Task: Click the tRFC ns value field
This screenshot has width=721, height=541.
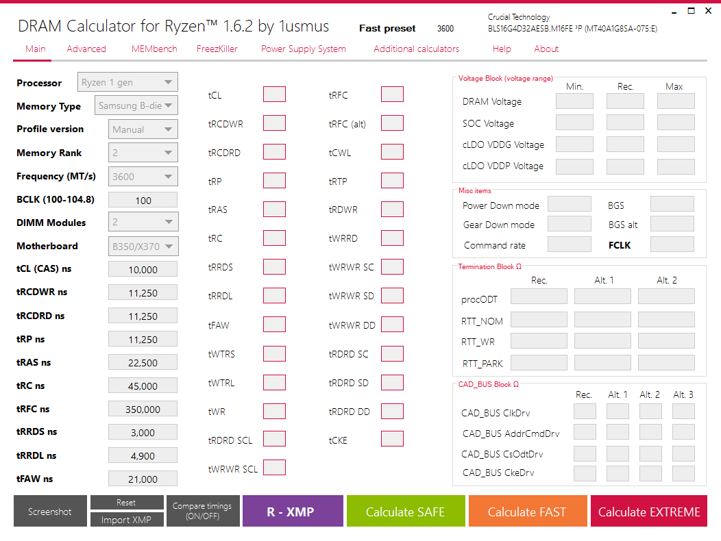Action: [x=143, y=409]
